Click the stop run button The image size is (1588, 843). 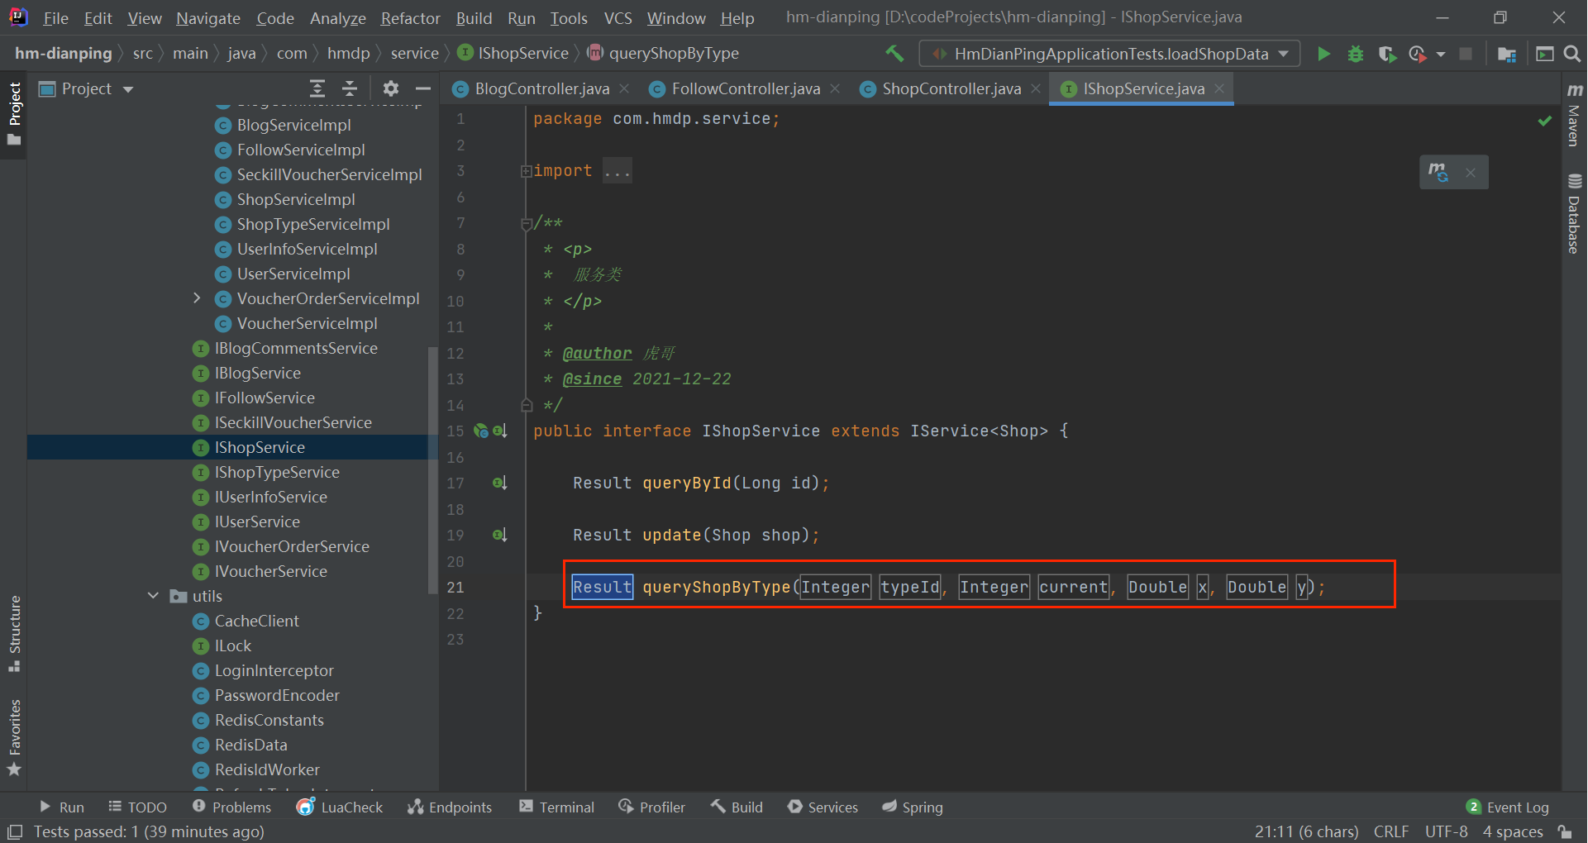(x=1466, y=54)
